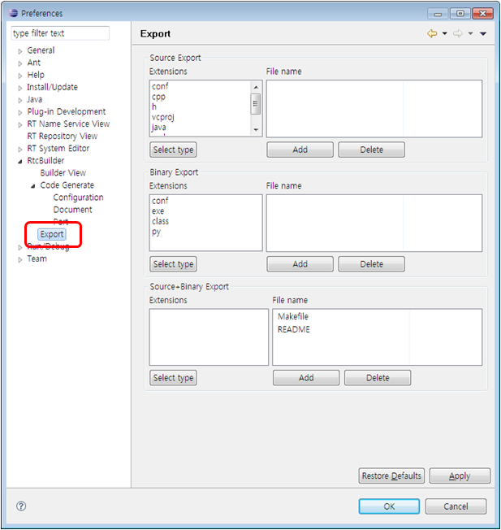Select 'java' in Source Export extensions
The height and width of the screenshot is (530, 501).
[158, 128]
